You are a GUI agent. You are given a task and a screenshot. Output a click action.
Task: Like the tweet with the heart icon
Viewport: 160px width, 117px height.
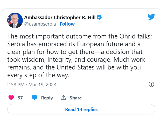(x=11, y=98)
